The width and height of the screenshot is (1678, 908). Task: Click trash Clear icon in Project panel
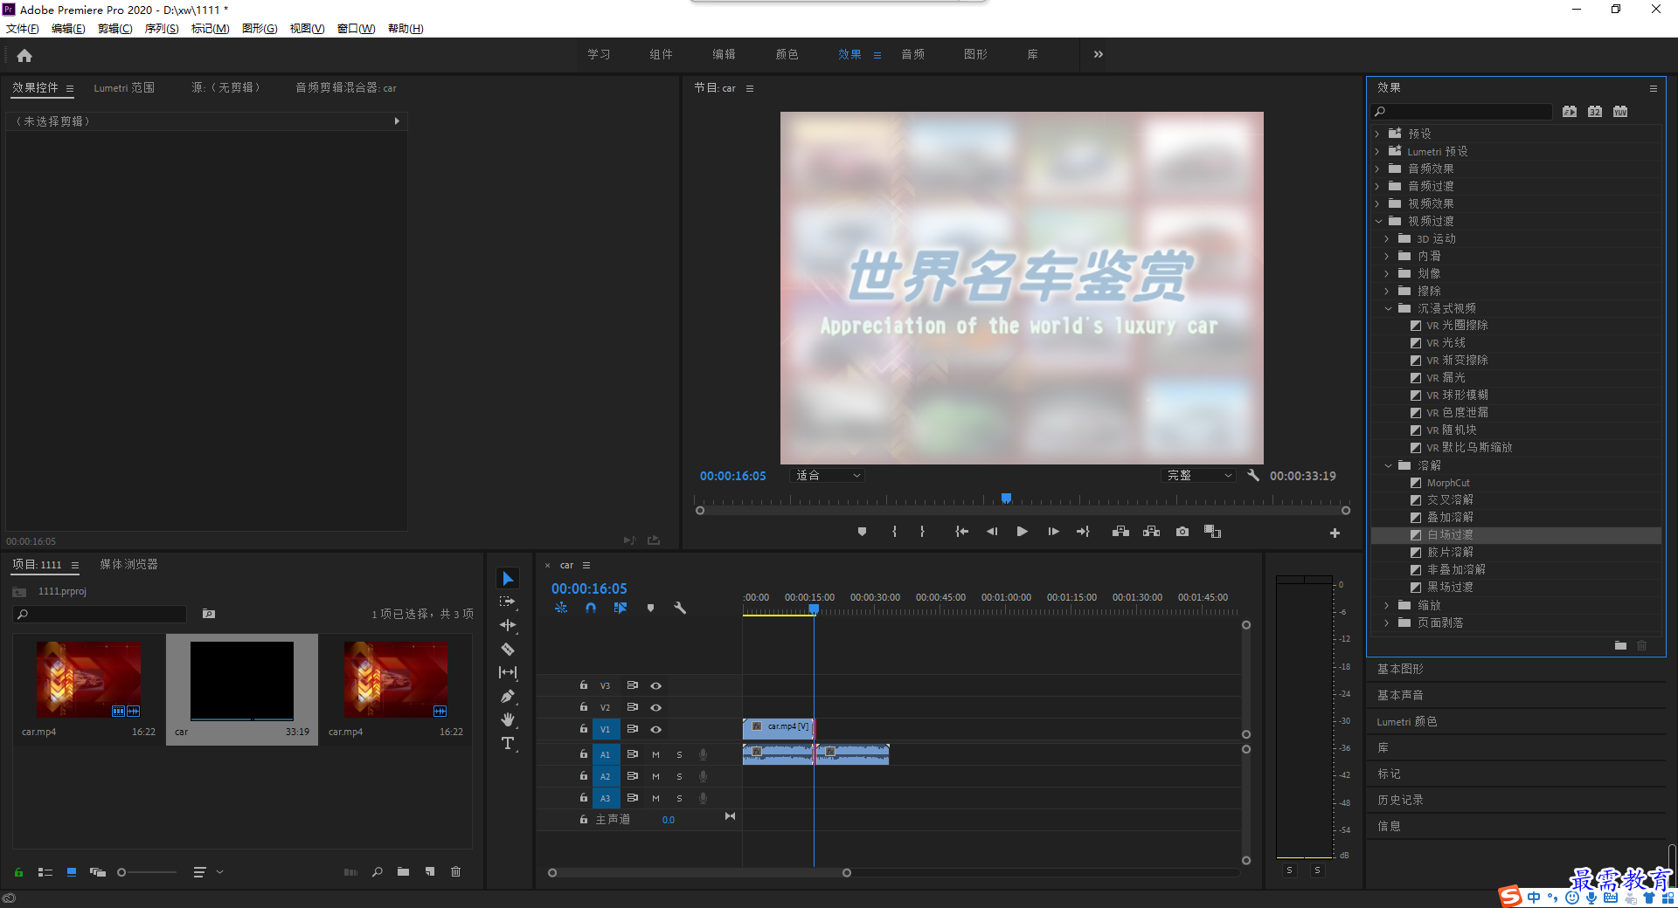coord(455,871)
